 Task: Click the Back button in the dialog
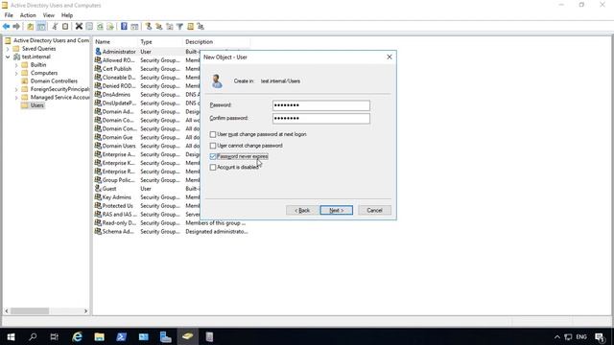pyautogui.click(x=302, y=210)
